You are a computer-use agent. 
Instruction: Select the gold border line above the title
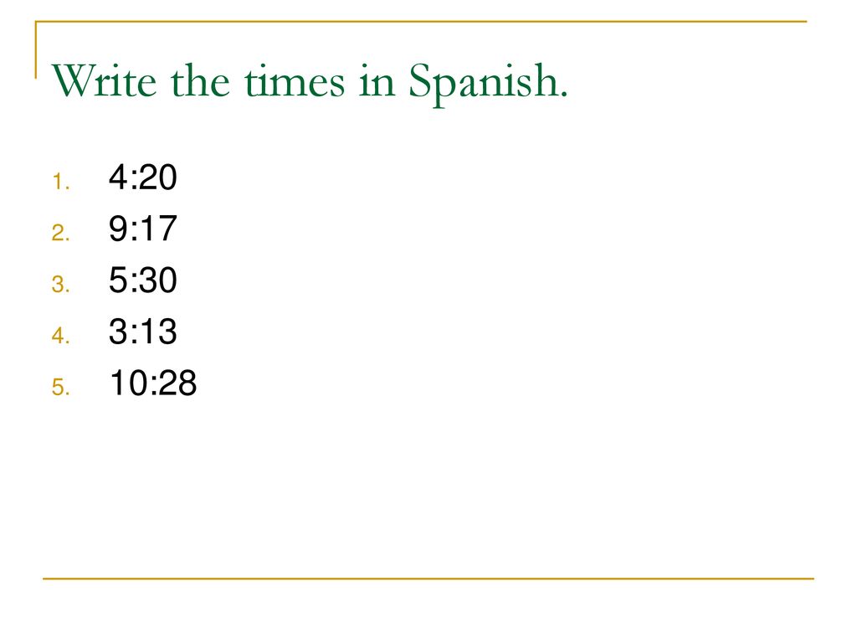click(421, 22)
